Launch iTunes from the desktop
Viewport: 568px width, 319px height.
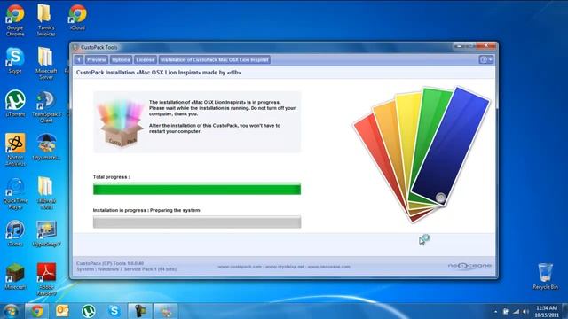(15, 234)
